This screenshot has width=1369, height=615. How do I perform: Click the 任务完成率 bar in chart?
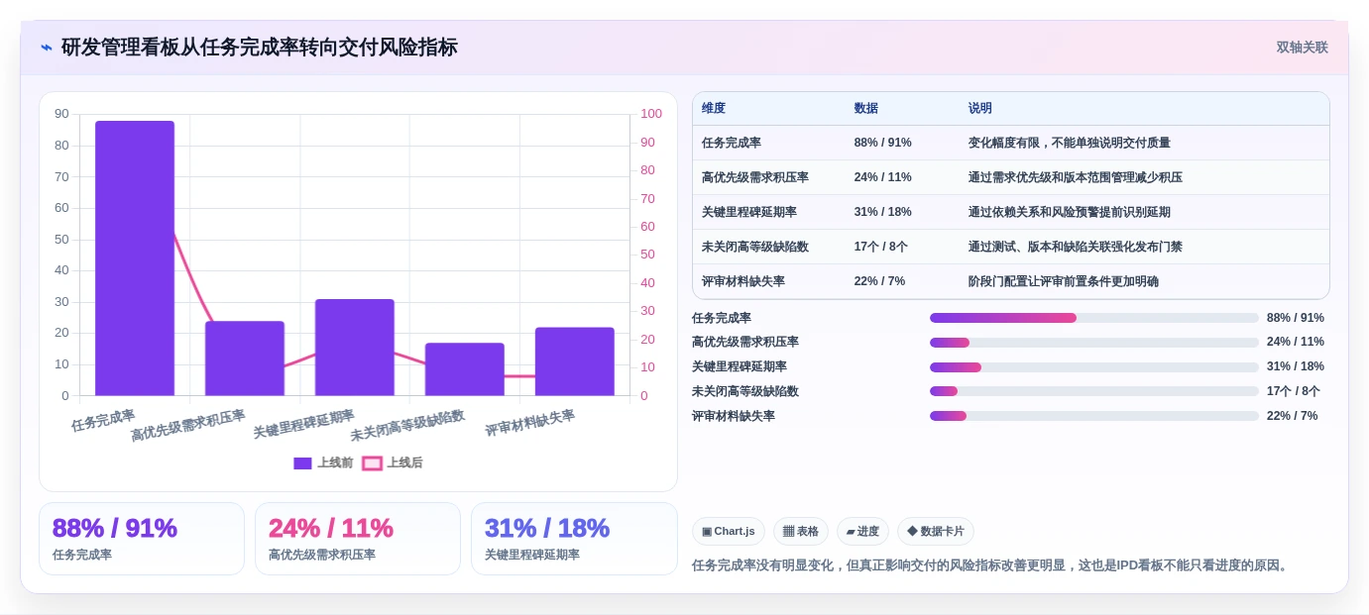click(x=135, y=258)
